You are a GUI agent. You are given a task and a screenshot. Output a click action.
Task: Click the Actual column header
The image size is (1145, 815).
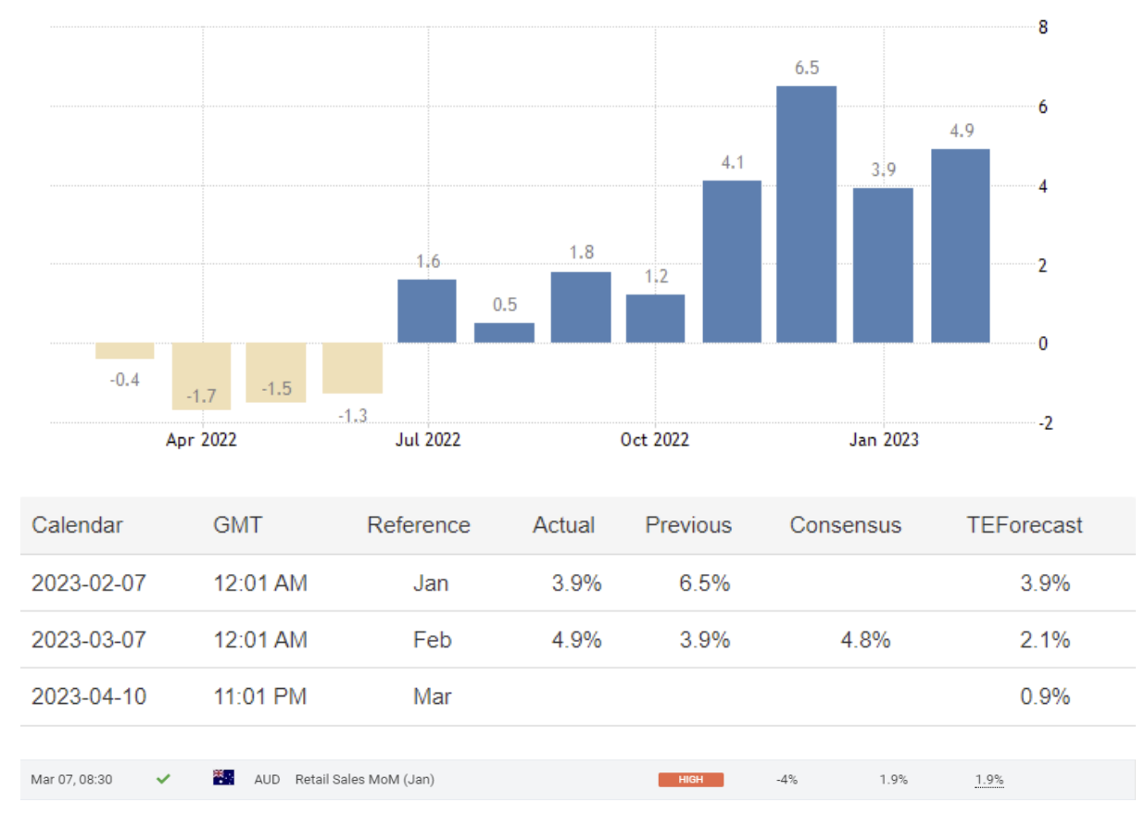(563, 525)
